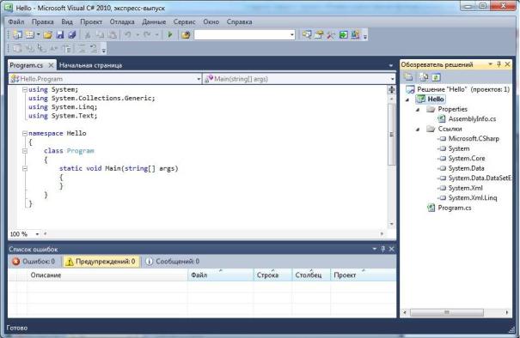Image resolution: width=520 pixels, height=338 pixels.
Task: Click the Add New Item toolbar icon
Action: [x=30, y=34]
